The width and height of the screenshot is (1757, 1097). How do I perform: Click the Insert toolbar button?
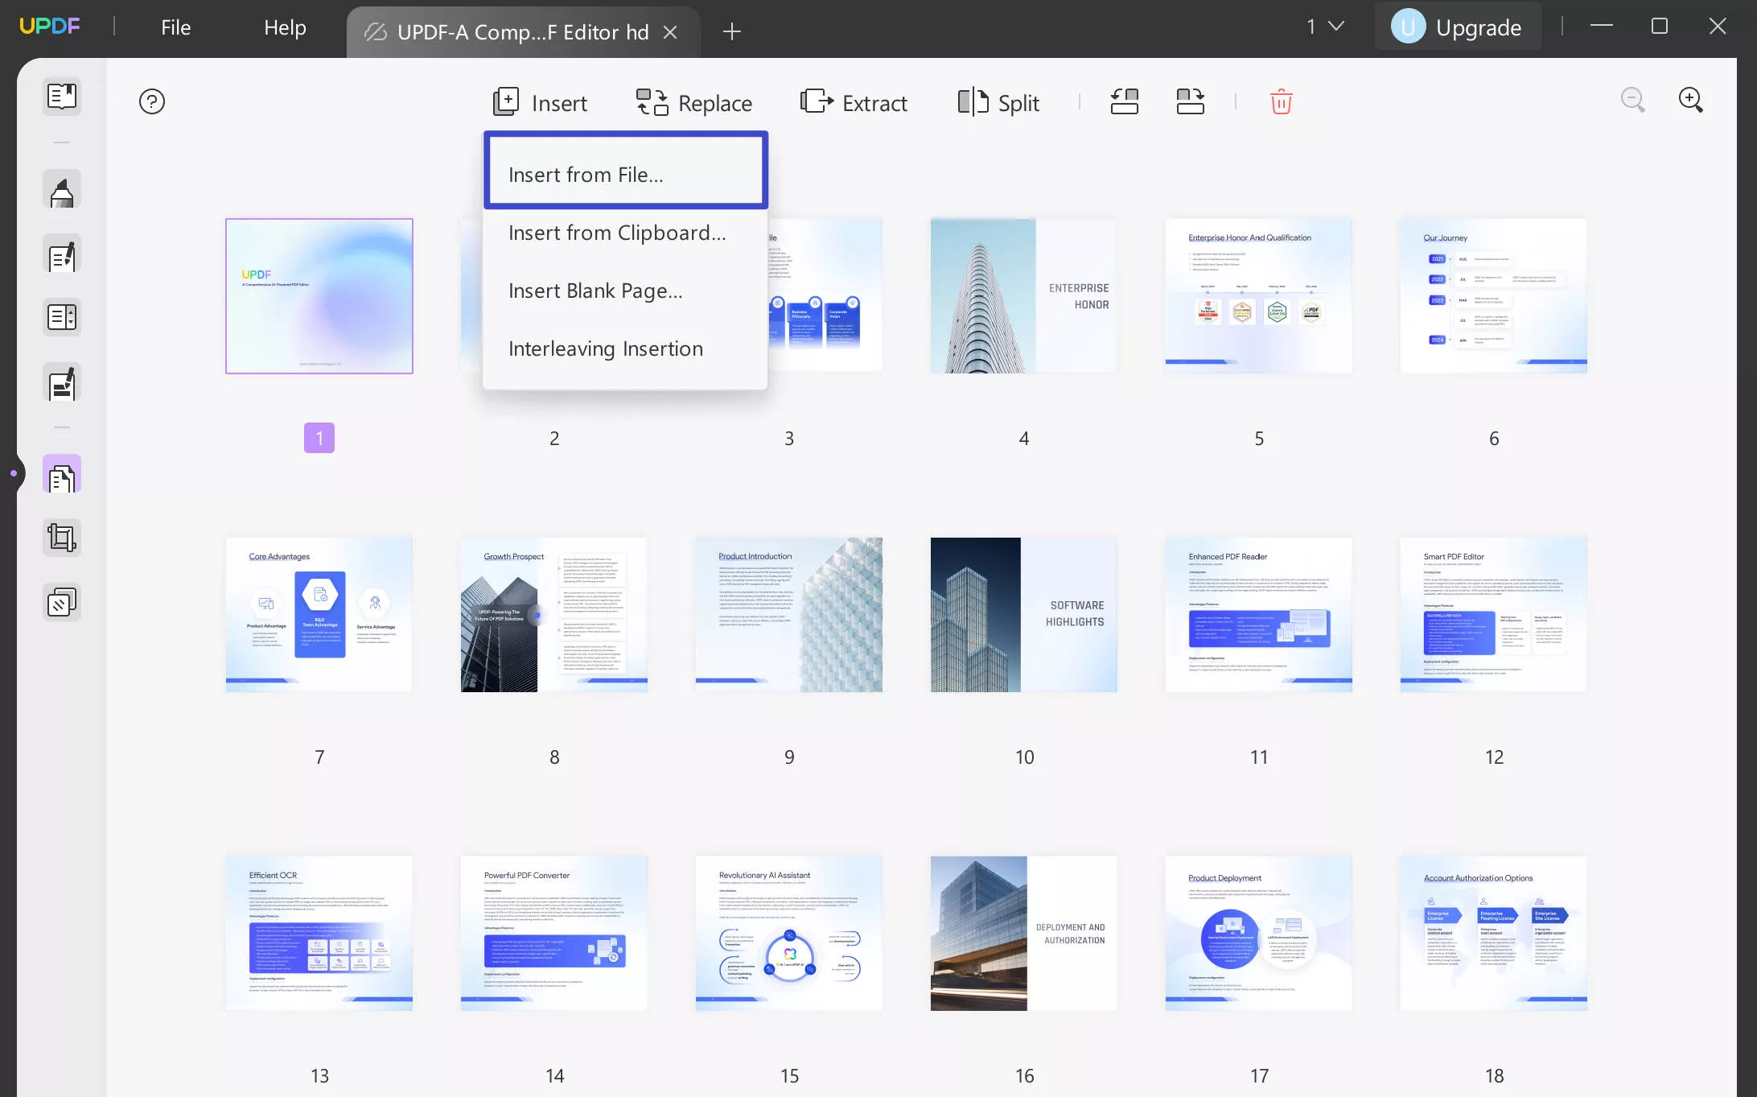pyautogui.click(x=540, y=102)
